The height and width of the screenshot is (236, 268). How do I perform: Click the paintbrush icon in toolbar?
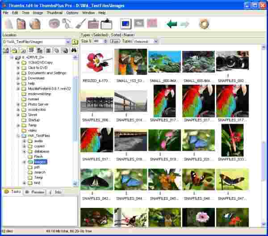click(80, 23)
